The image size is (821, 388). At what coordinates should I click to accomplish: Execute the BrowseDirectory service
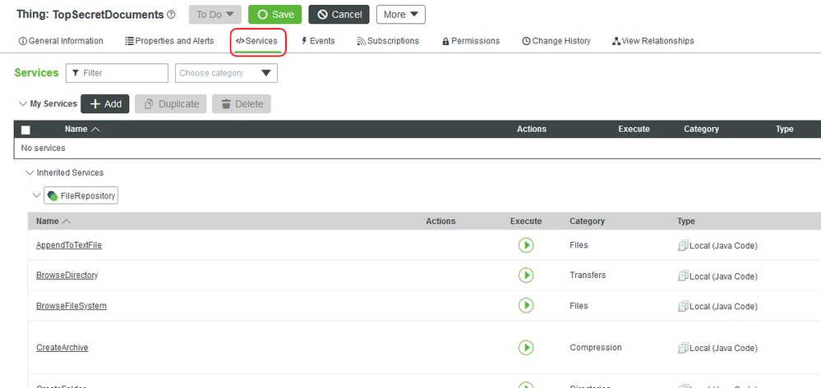(526, 275)
